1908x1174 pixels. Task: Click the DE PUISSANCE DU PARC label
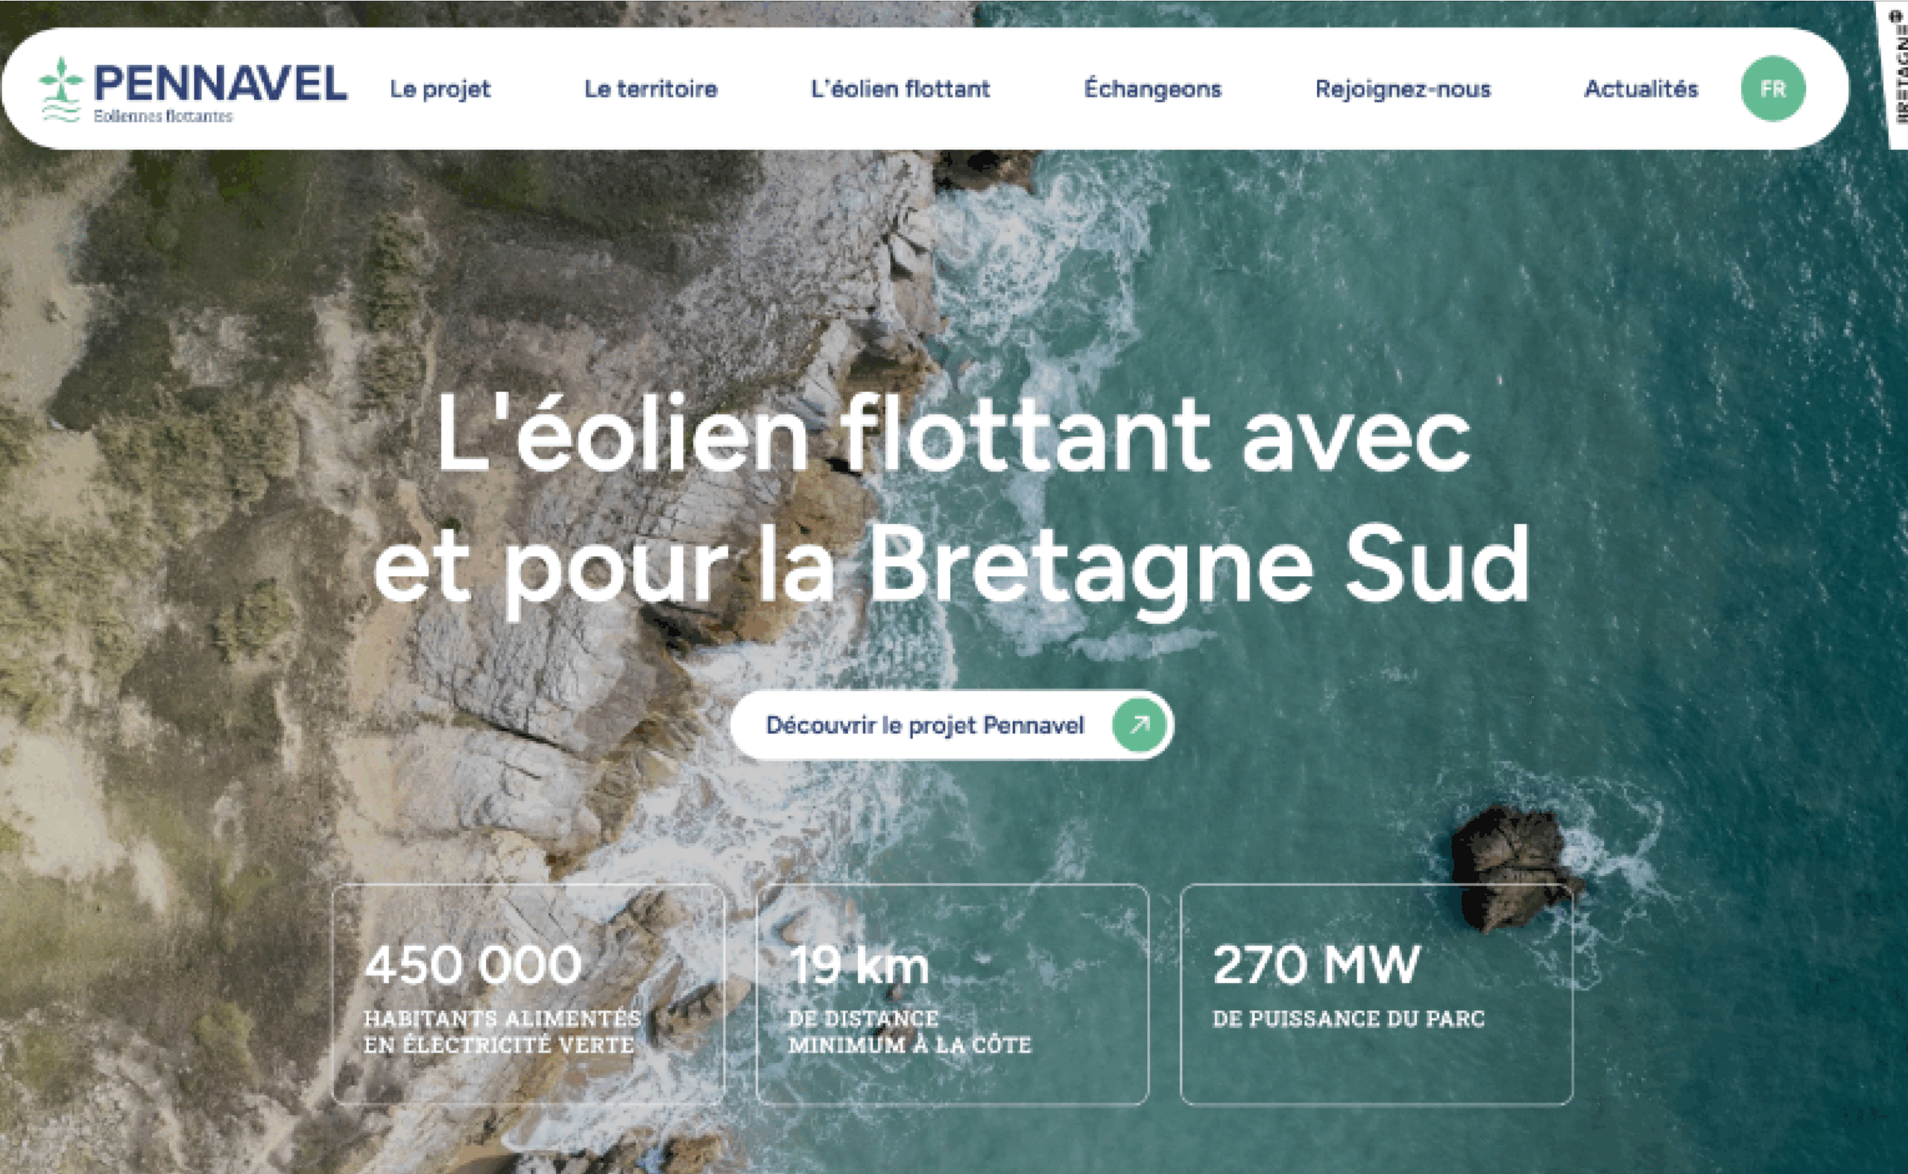(x=1348, y=1019)
